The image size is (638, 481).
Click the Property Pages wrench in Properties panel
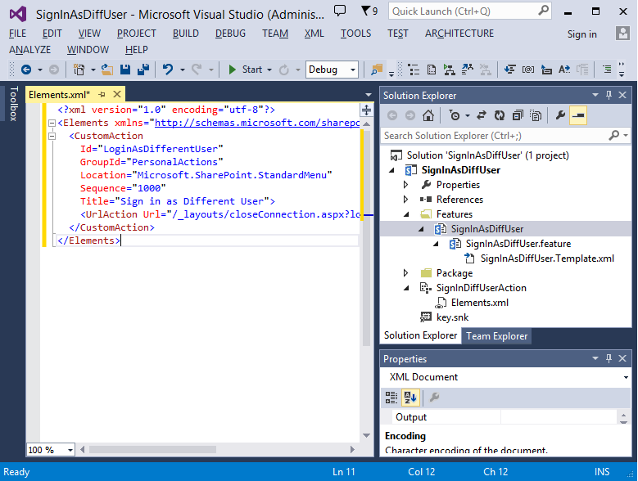(434, 398)
